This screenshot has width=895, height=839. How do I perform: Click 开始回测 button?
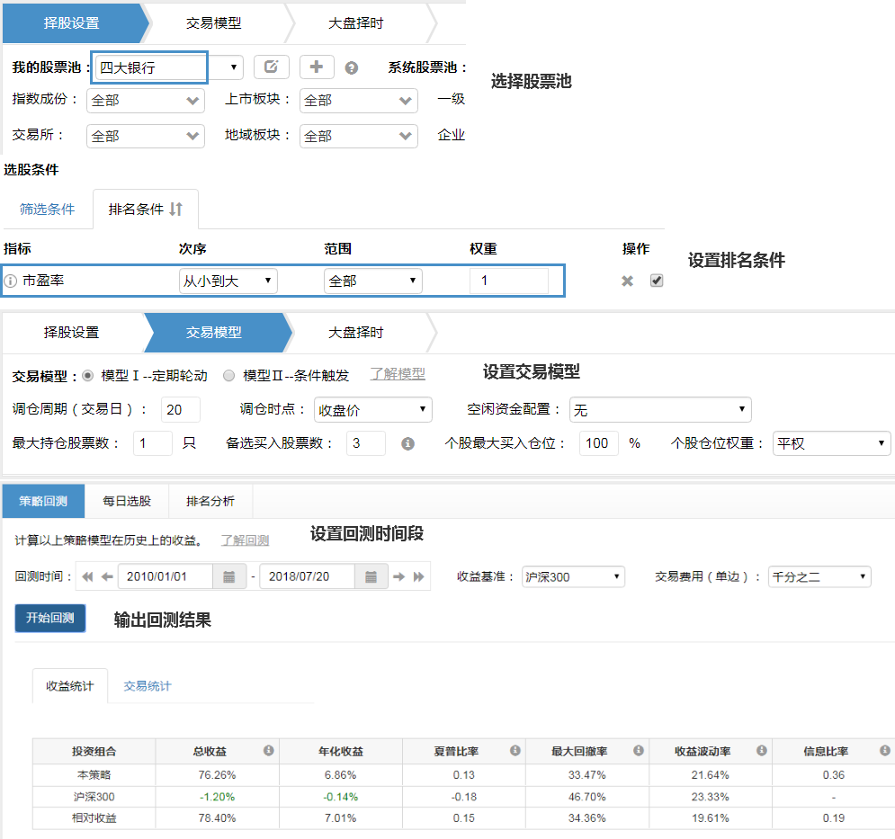(x=50, y=618)
